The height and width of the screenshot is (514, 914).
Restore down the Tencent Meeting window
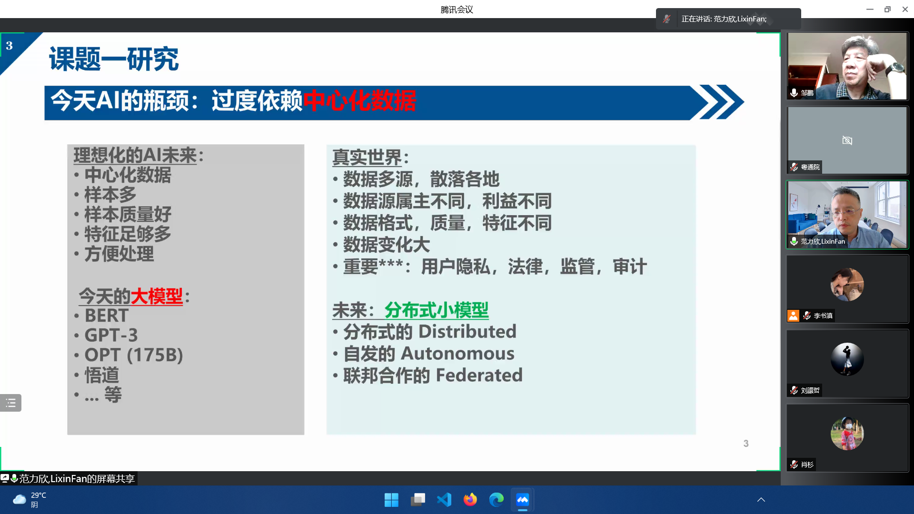(x=887, y=9)
